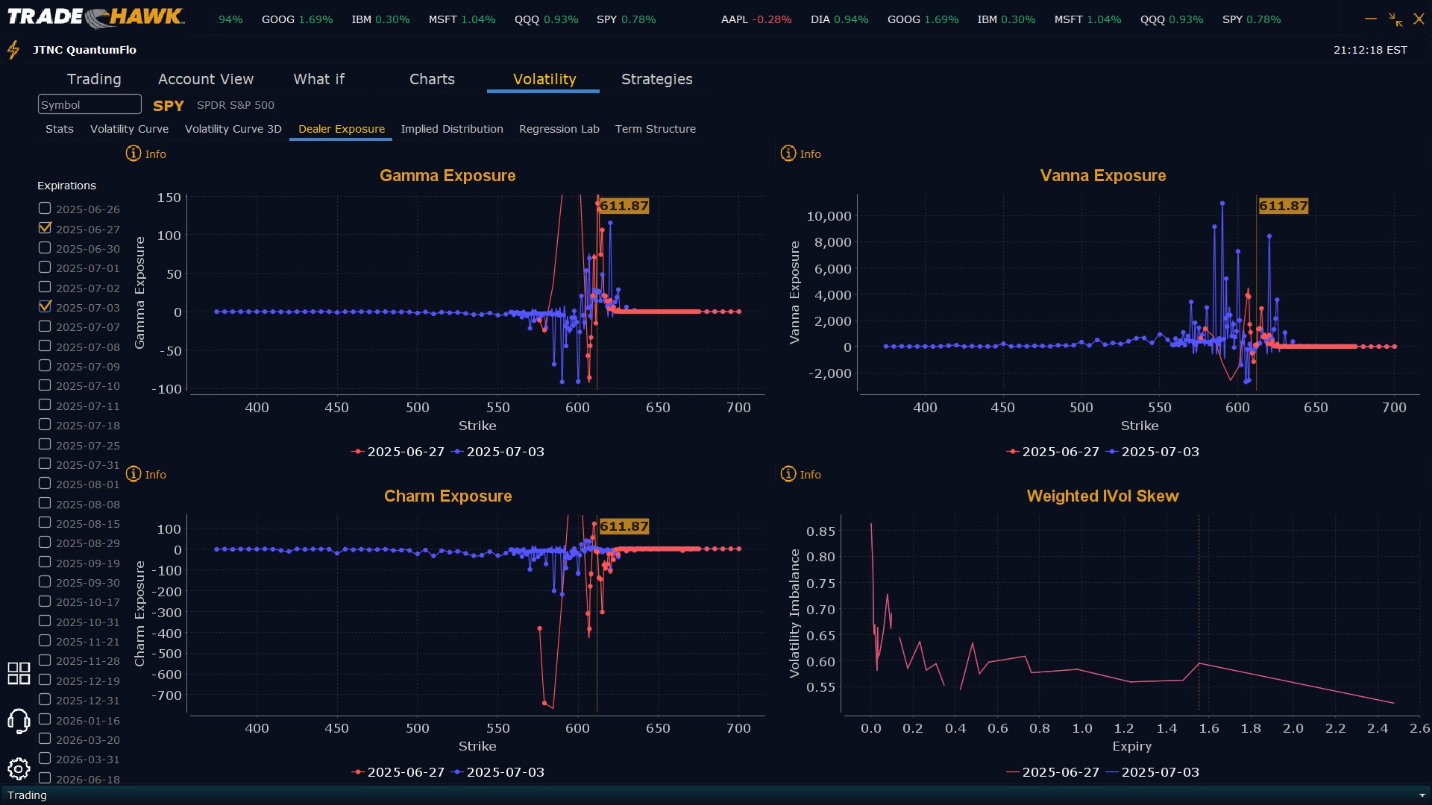
Task: Open the settings gear icon
Action: click(19, 768)
